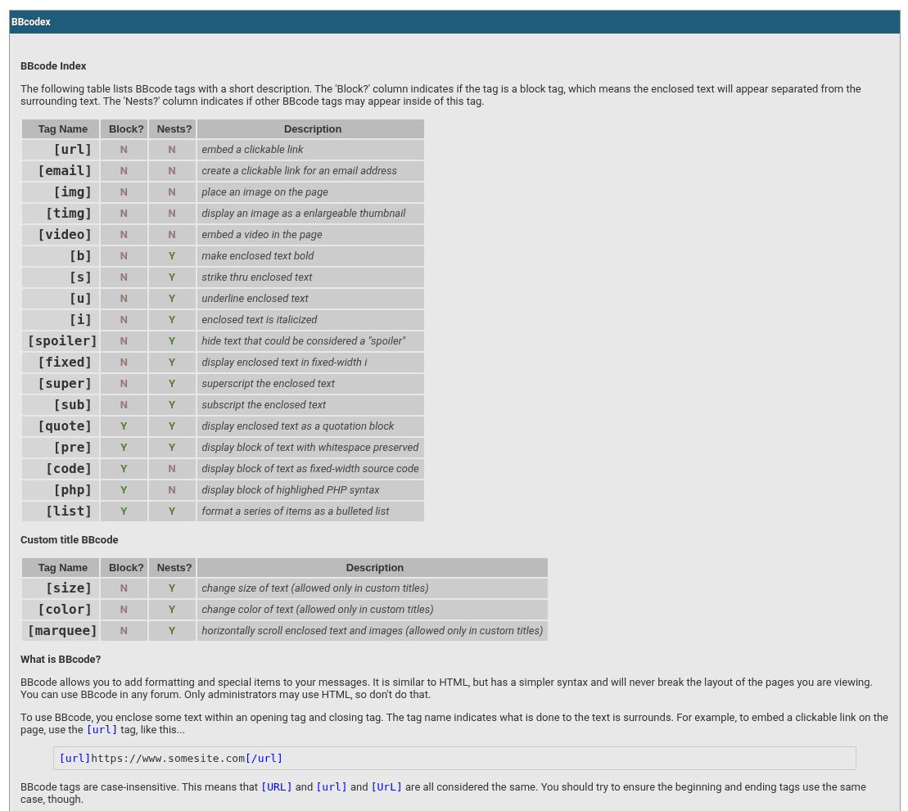Click the [marquee] tag name cell

[x=61, y=631]
